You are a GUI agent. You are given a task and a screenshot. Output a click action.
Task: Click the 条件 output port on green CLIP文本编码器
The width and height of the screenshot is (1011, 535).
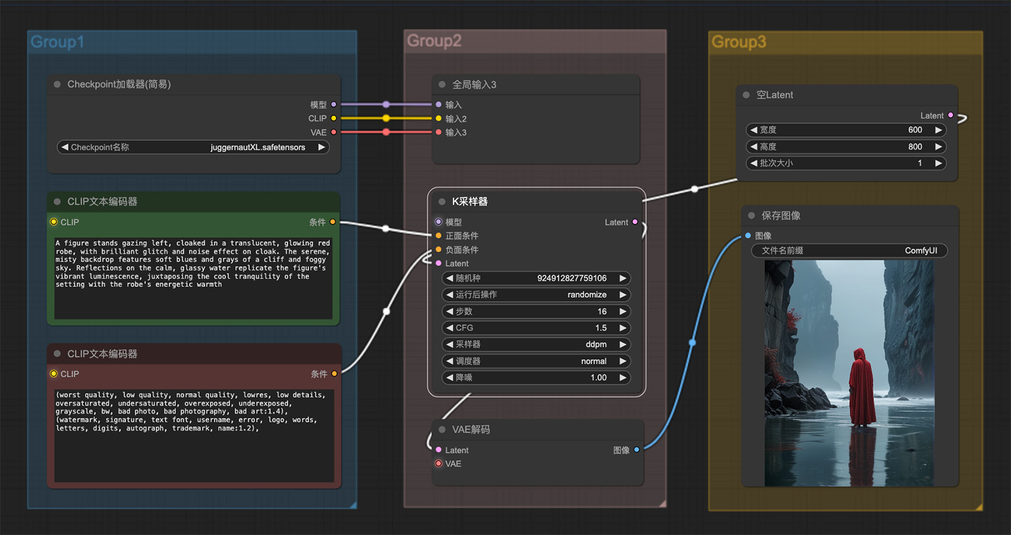point(333,222)
